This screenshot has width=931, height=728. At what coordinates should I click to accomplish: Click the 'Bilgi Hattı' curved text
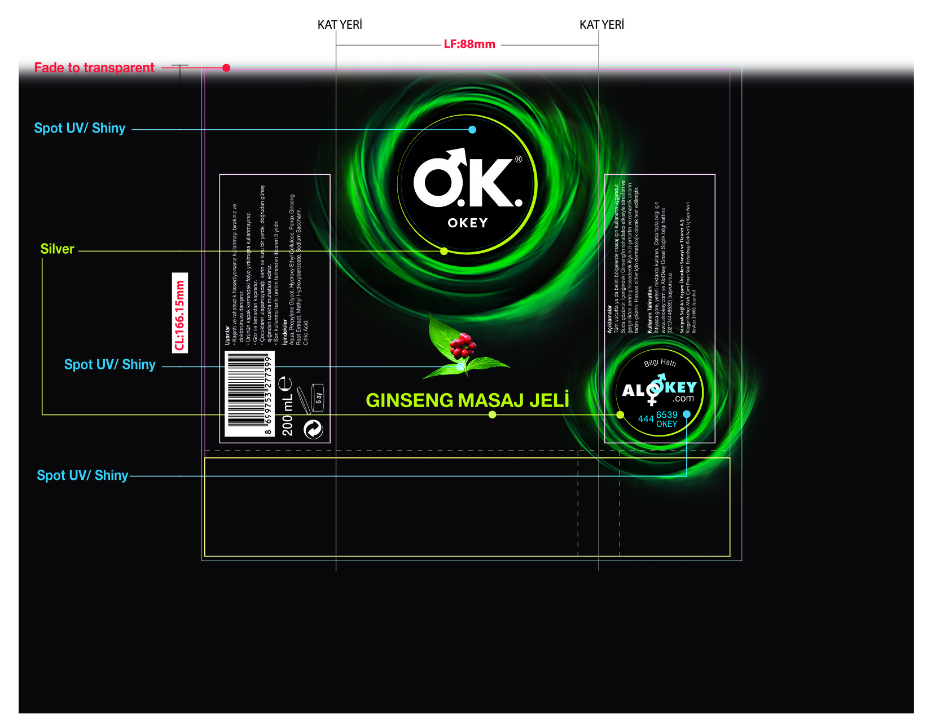click(660, 363)
